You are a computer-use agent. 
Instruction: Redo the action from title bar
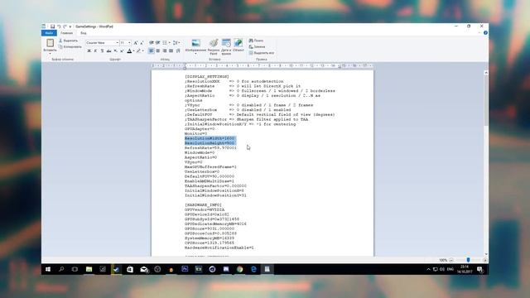click(x=65, y=26)
